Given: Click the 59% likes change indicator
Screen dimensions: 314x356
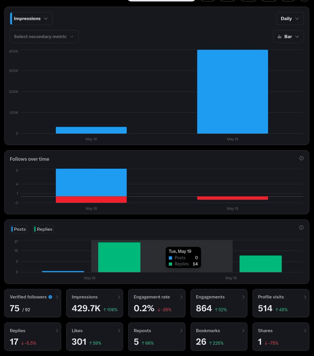Looking at the screenshot, I should coord(95,343).
